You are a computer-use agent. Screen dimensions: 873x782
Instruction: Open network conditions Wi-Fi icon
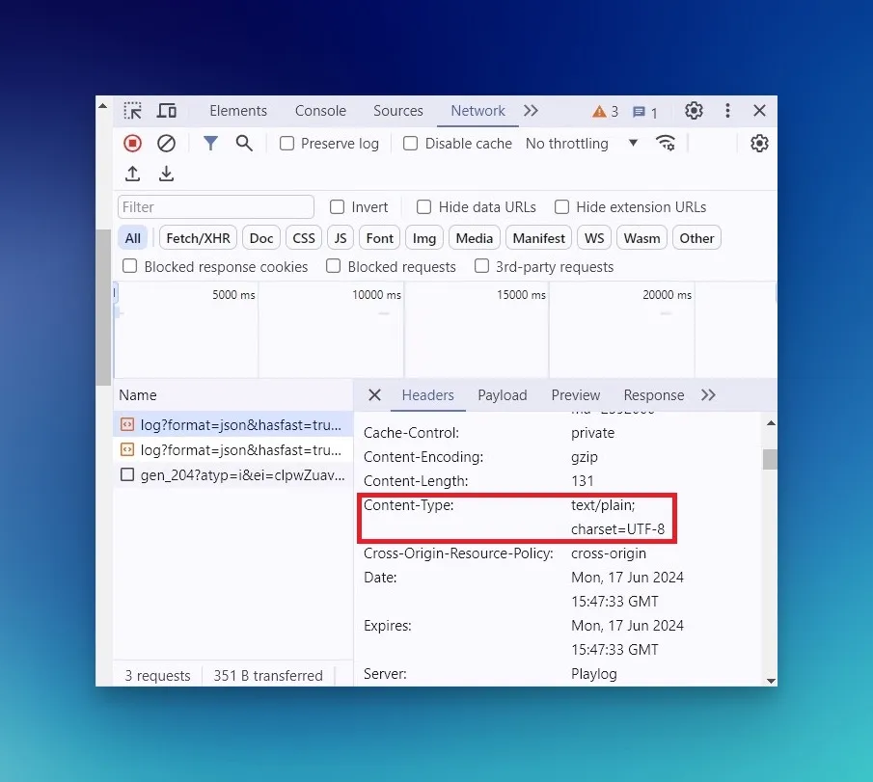point(666,144)
